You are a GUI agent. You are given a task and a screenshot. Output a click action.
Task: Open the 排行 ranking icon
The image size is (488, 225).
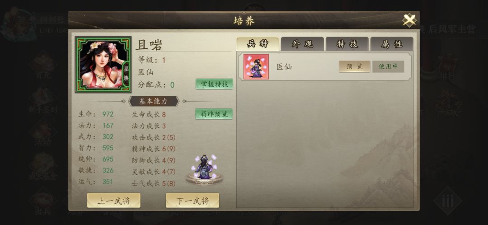[x=447, y=66]
